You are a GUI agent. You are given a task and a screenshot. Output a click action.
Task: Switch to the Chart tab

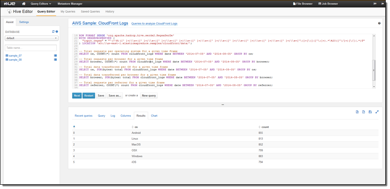(x=154, y=116)
